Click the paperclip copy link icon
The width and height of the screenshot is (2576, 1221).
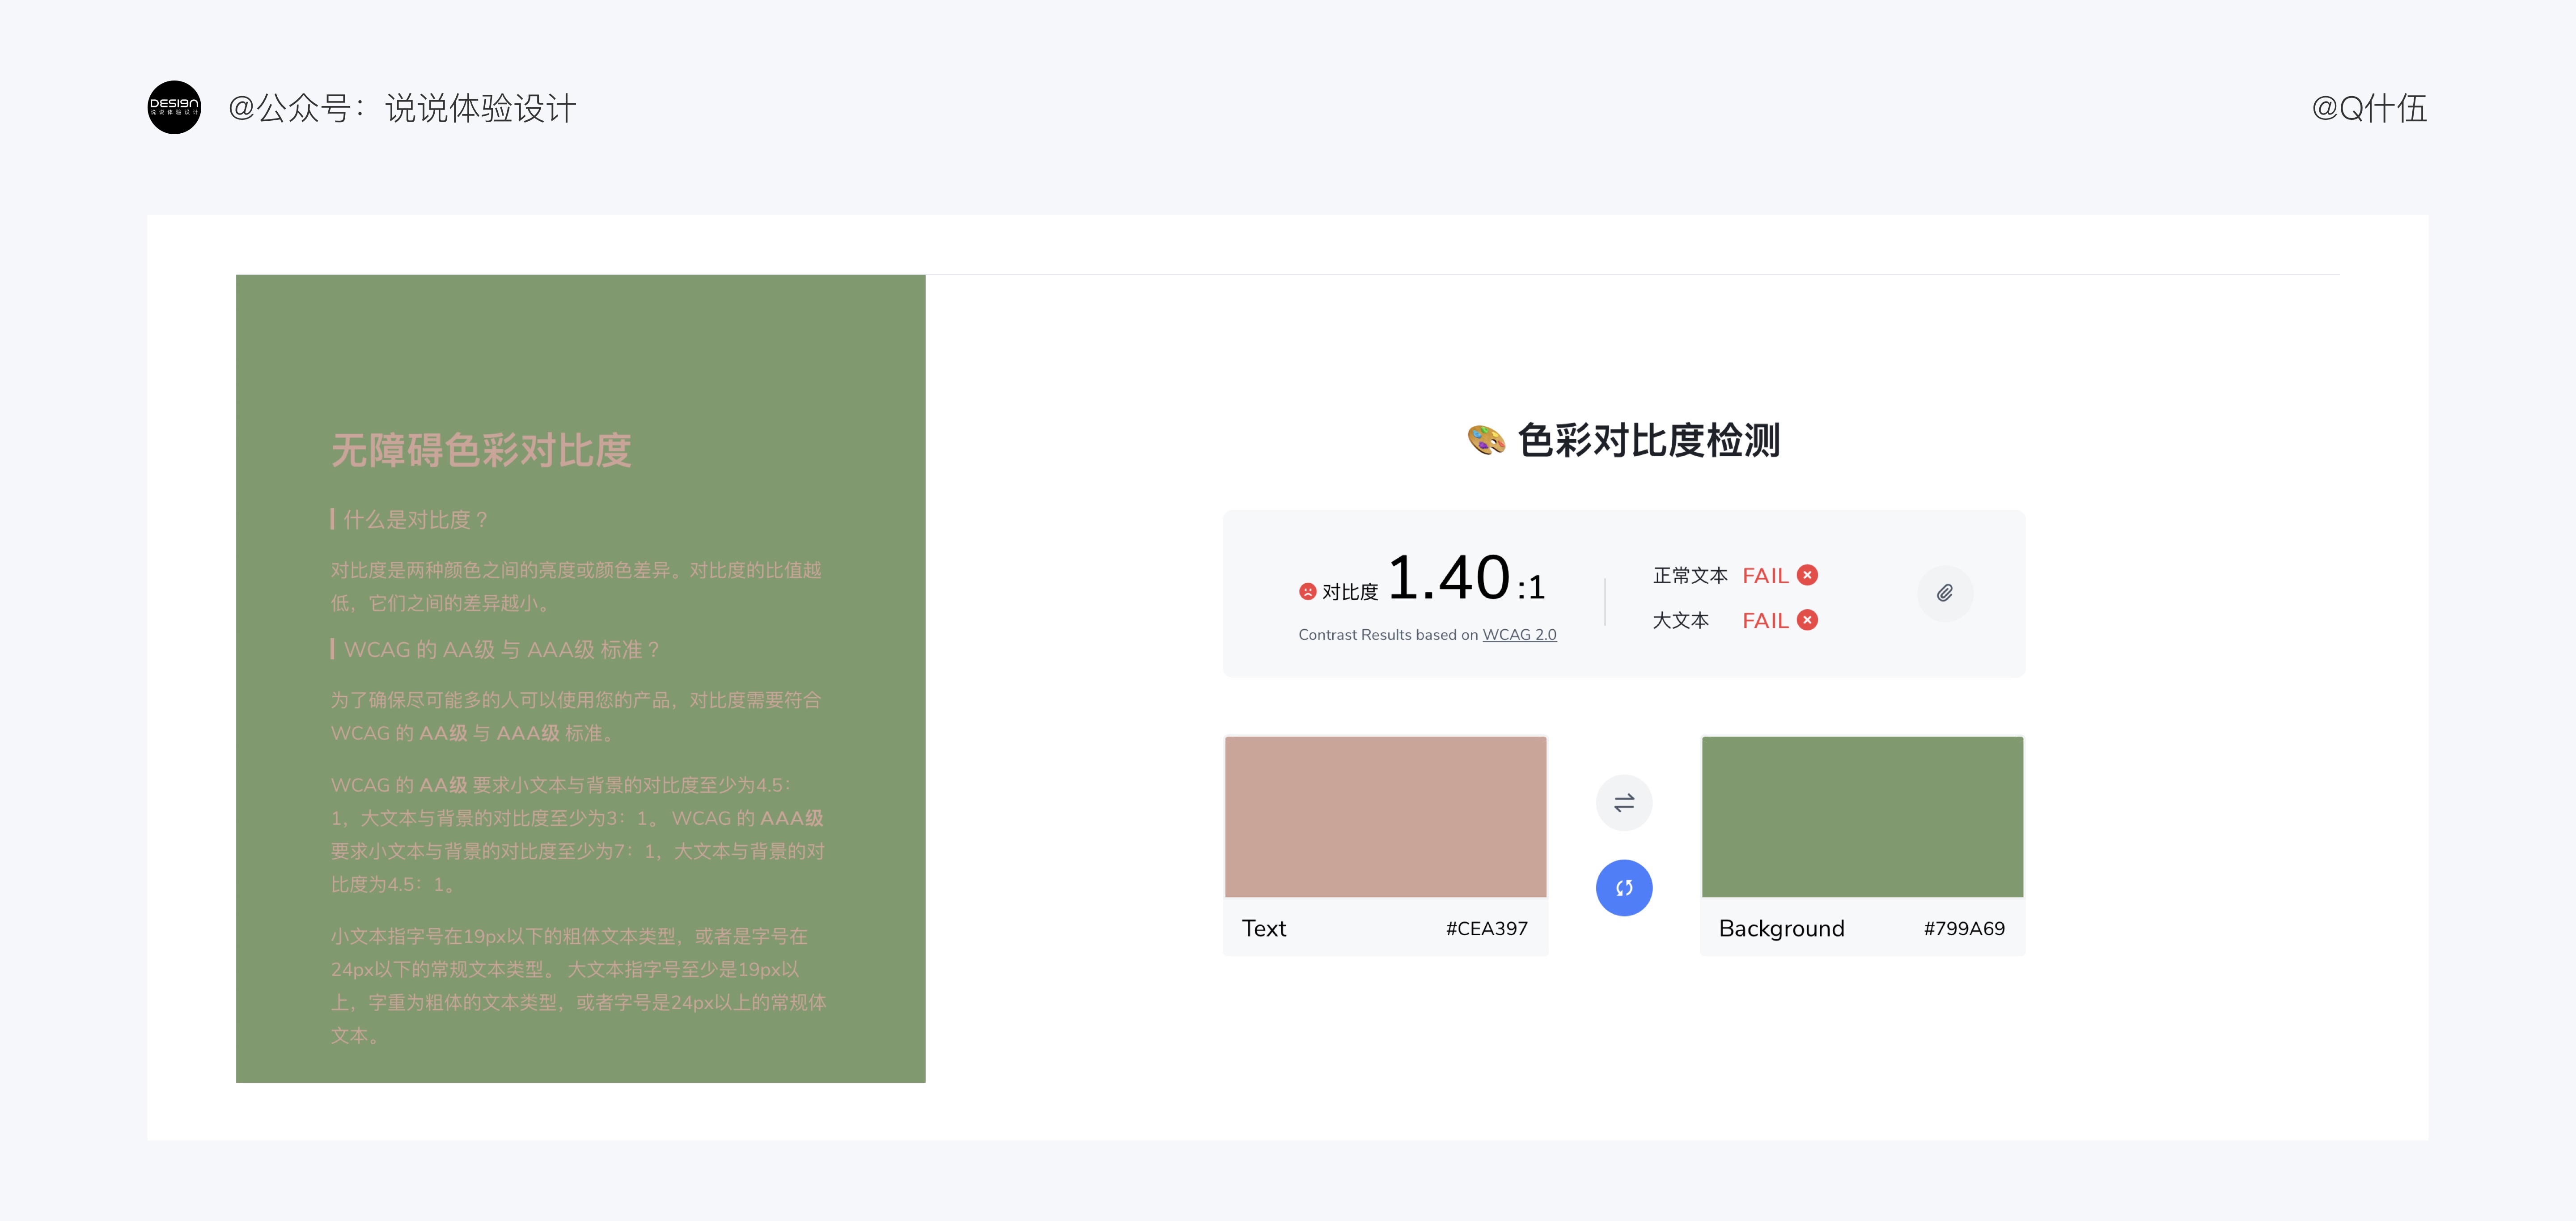point(1945,593)
